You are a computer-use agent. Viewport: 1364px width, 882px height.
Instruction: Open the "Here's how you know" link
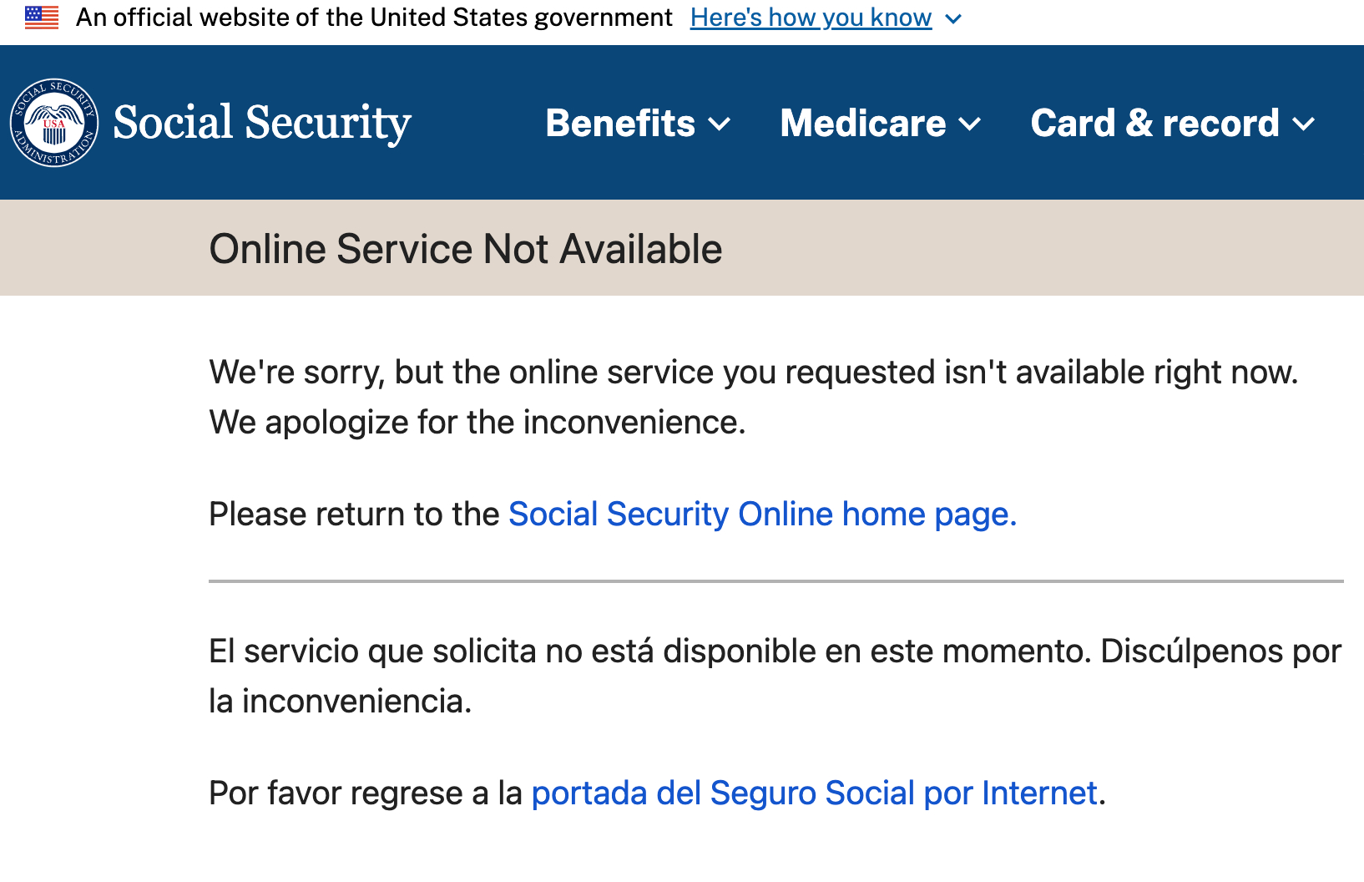(811, 18)
